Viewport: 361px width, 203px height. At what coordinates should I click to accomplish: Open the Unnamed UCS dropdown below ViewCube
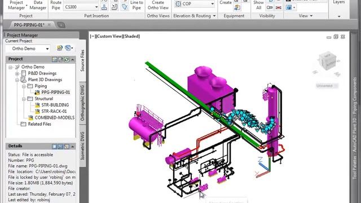pyautogui.click(x=327, y=86)
